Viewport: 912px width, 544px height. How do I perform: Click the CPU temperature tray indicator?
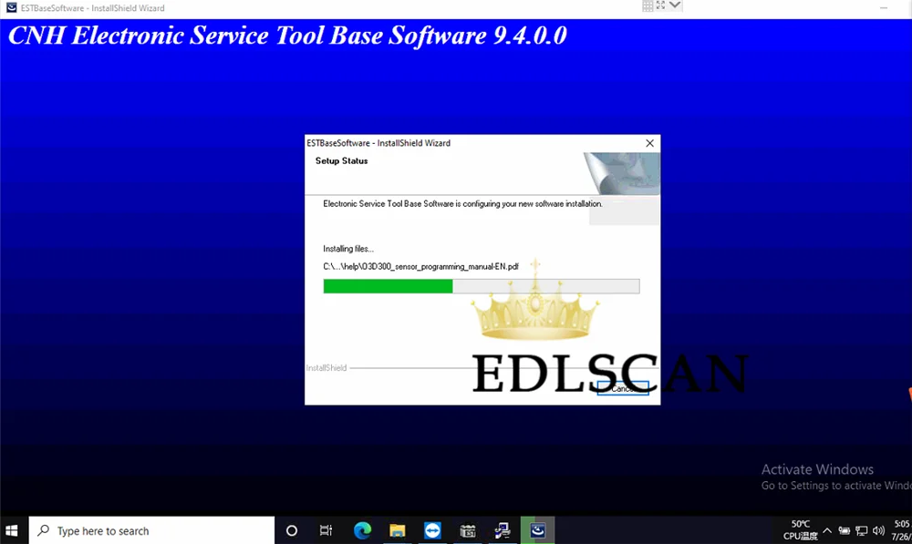click(x=801, y=530)
